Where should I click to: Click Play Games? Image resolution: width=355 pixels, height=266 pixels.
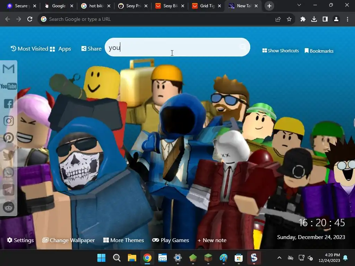[171, 240]
